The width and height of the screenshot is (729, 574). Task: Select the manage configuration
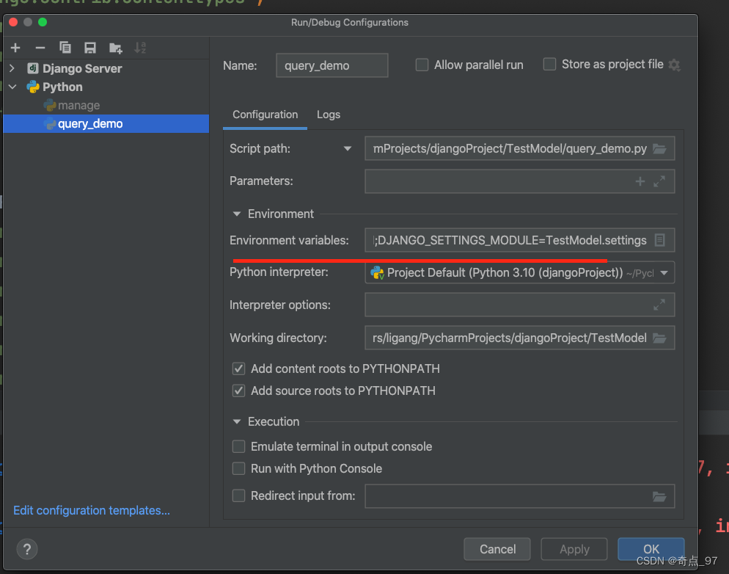pos(106,106)
